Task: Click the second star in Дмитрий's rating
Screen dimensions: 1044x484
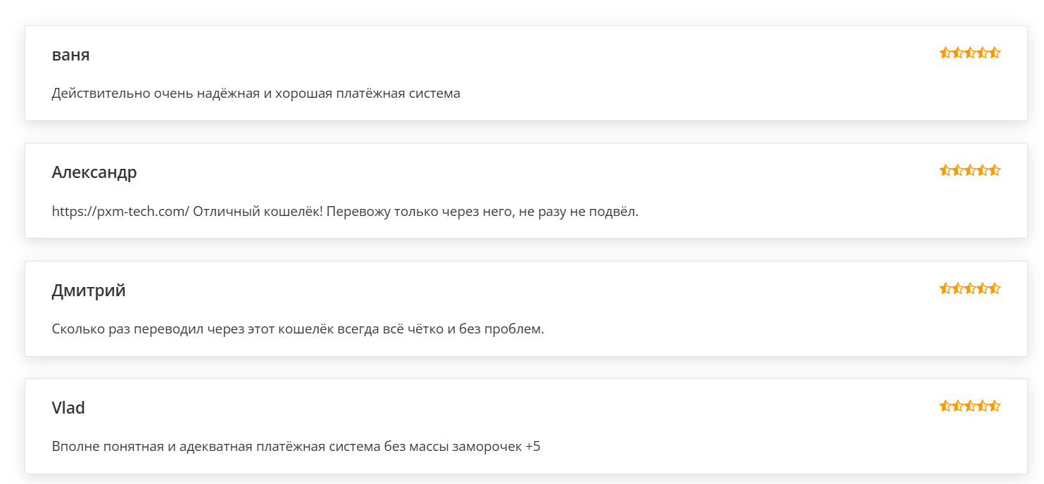Action: click(x=957, y=288)
